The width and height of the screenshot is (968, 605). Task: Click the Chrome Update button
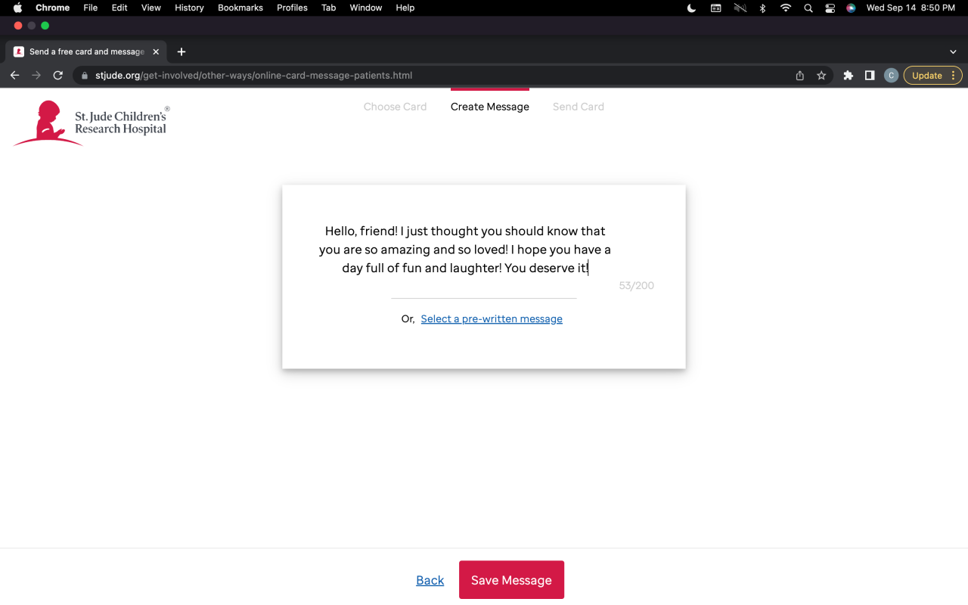coord(932,76)
